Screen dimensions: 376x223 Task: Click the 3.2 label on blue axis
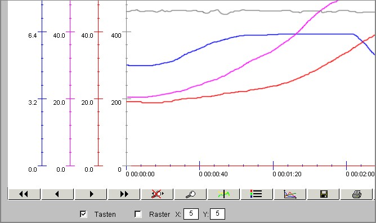(33, 102)
